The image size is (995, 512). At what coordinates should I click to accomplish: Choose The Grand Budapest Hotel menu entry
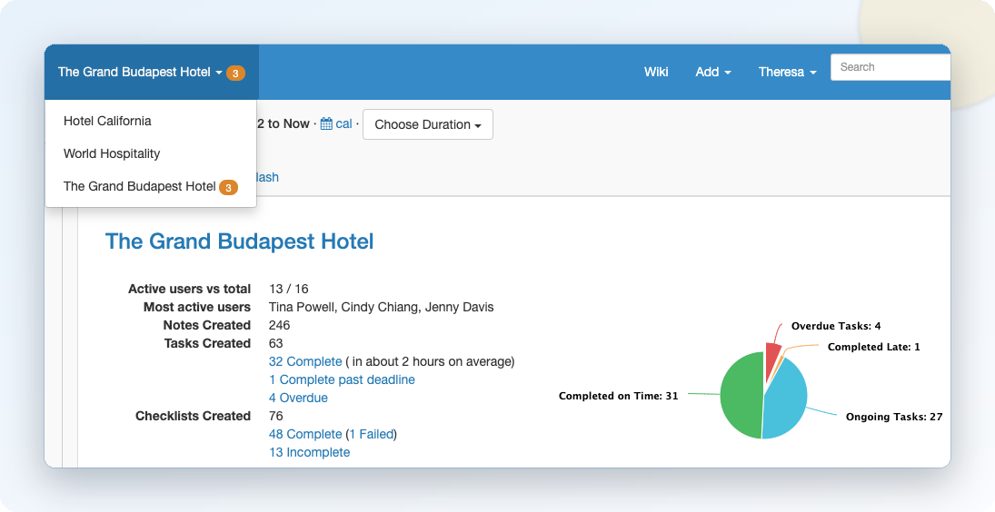[x=151, y=186]
